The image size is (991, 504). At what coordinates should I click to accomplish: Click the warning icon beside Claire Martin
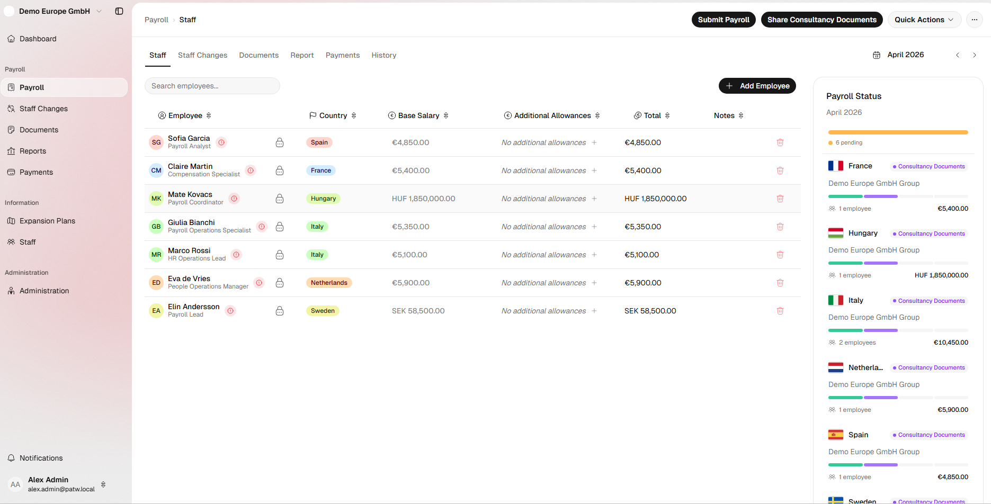(x=251, y=170)
